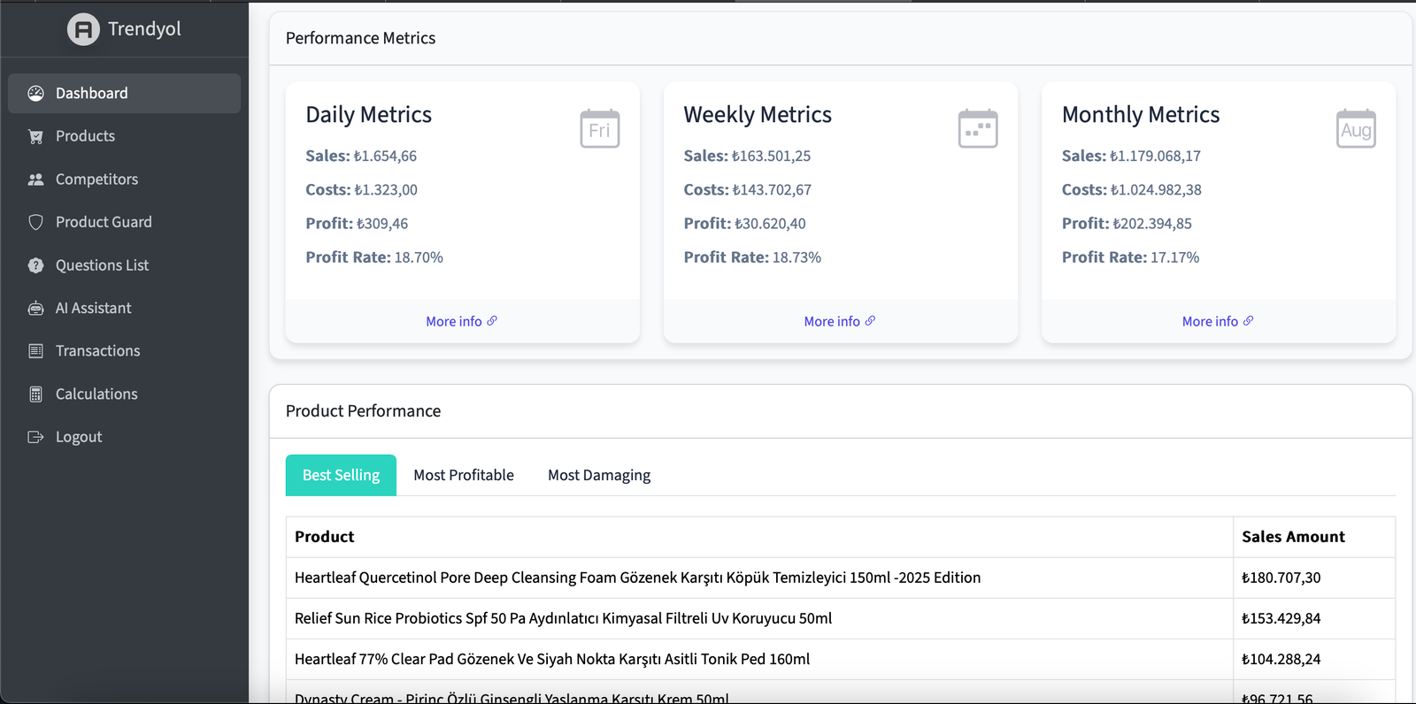Click the AI Assistant robot icon
Viewport: 1416px width, 704px height.
(35, 309)
